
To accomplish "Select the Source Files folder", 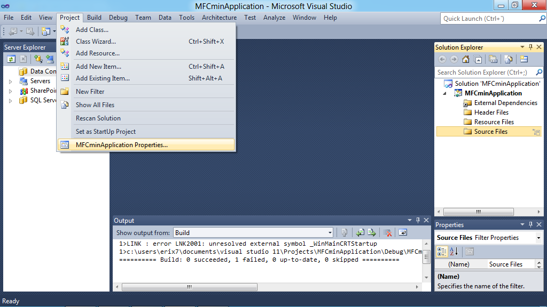I will (x=490, y=131).
